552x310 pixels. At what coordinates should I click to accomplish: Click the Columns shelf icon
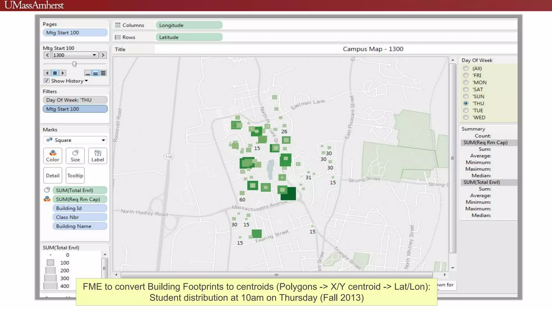(x=118, y=25)
